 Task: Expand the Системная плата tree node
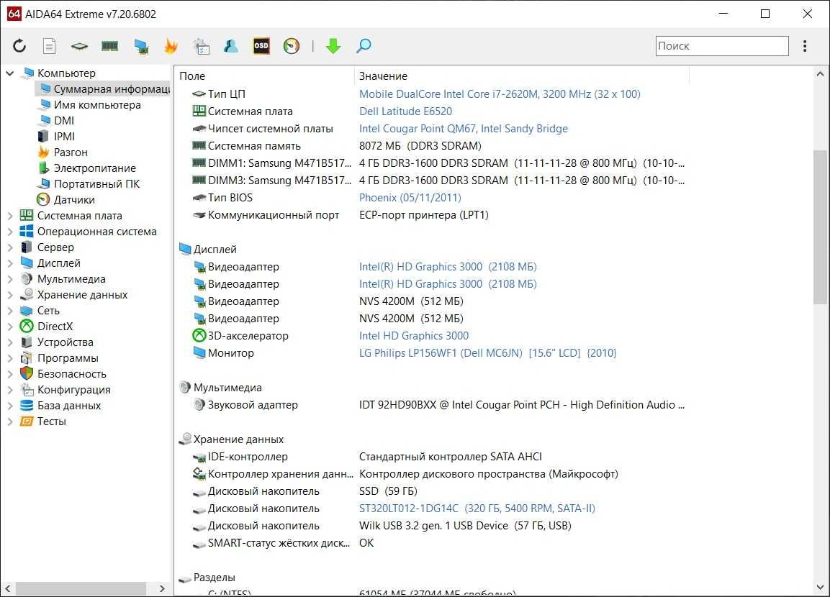9,216
